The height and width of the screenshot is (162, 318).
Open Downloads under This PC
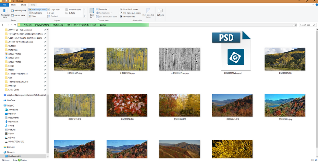[12, 122]
